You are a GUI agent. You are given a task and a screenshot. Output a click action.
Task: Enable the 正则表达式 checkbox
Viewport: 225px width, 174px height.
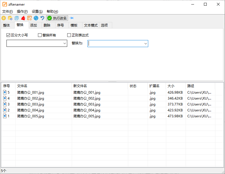click(69, 35)
